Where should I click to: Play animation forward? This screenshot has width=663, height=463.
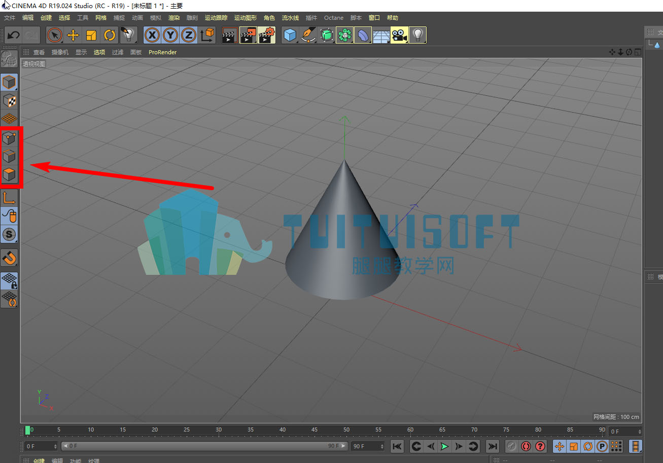point(445,446)
